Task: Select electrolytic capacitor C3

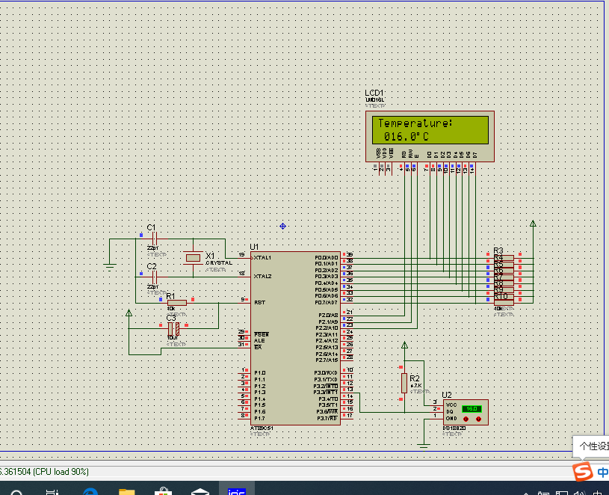Action: tap(173, 329)
